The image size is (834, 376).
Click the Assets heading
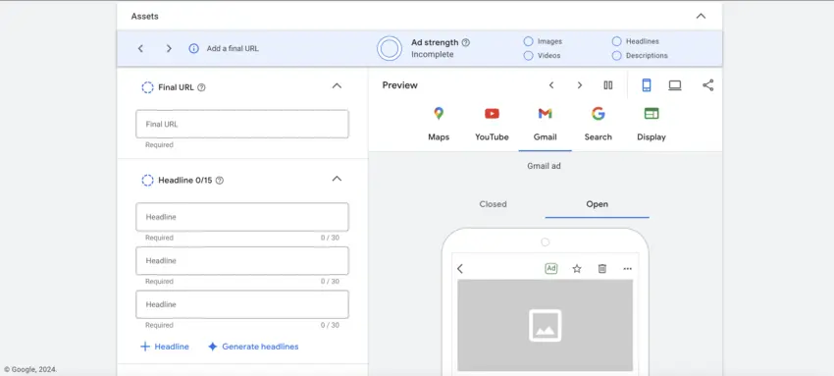(x=144, y=17)
